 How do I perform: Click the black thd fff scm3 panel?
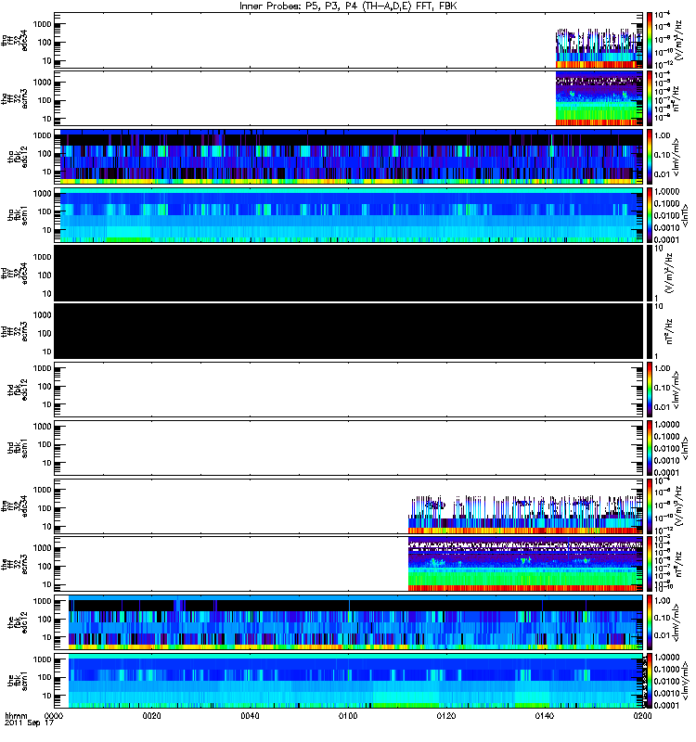point(349,331)
